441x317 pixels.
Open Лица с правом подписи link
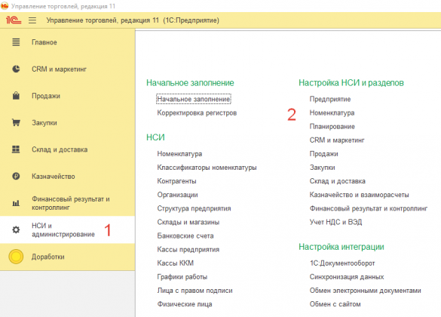coord(194,291)
